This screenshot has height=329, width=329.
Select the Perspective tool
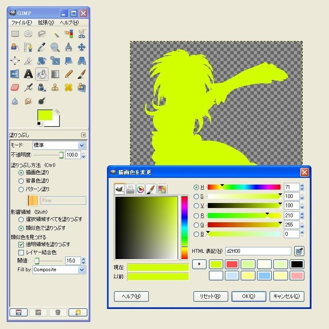click(82, 61)
